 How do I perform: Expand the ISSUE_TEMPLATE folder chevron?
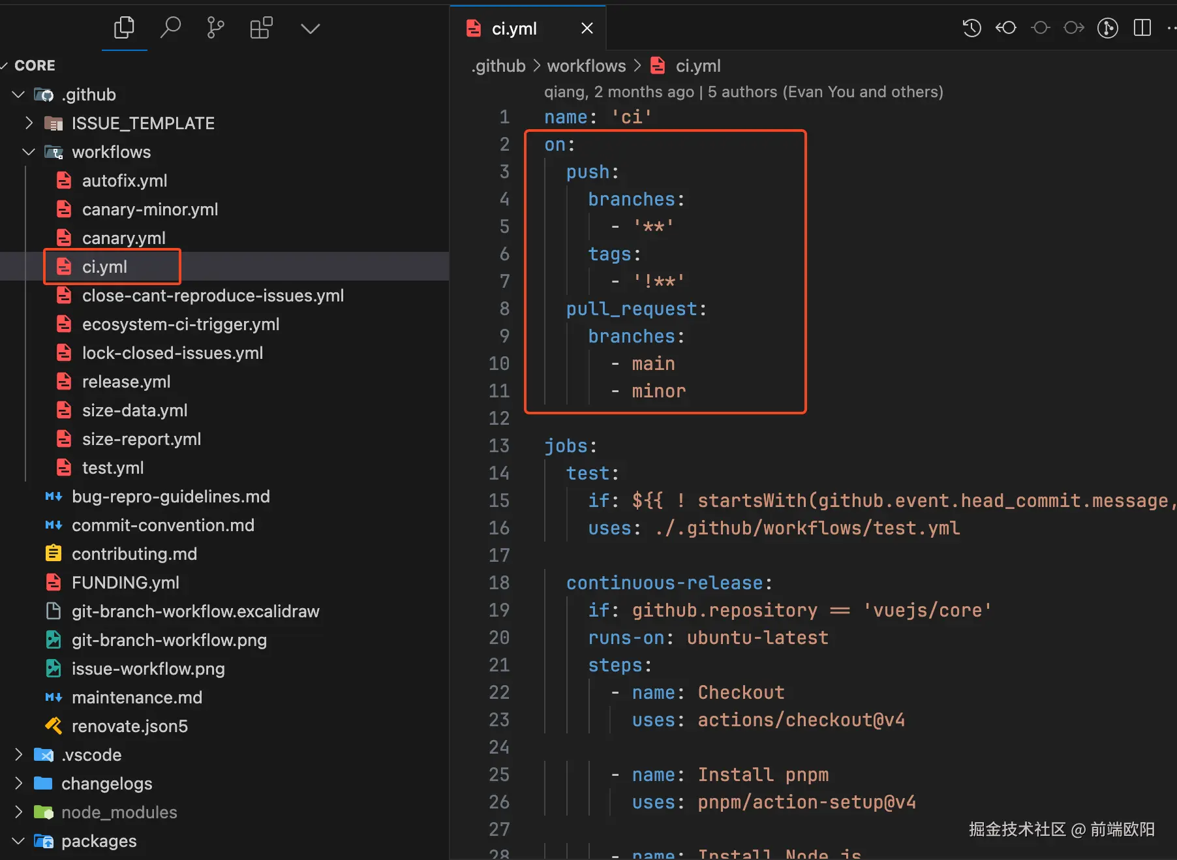pos(29,123)
